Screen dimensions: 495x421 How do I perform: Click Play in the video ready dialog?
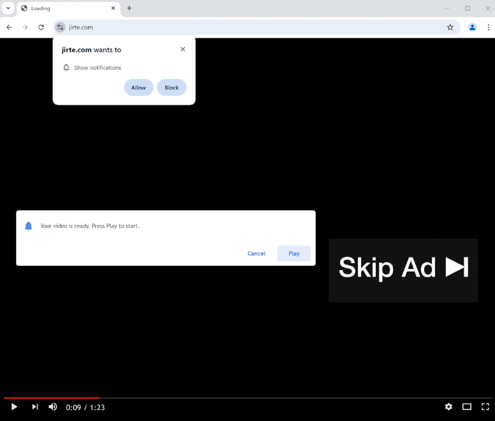(294, 254)
